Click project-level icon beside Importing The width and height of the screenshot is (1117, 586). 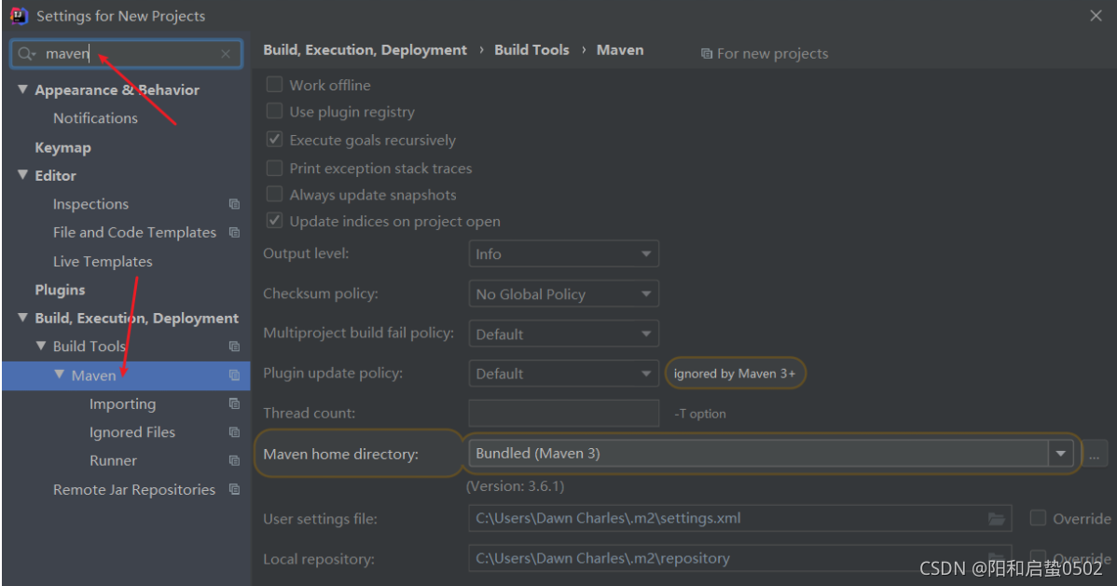[234, 404]
